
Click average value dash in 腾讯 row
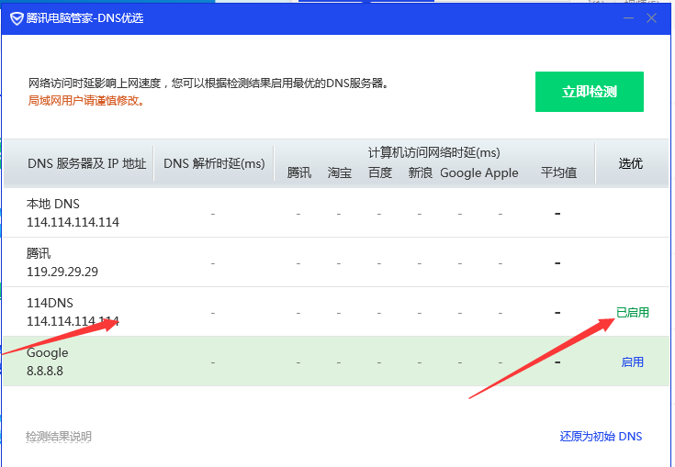(557, 262)
